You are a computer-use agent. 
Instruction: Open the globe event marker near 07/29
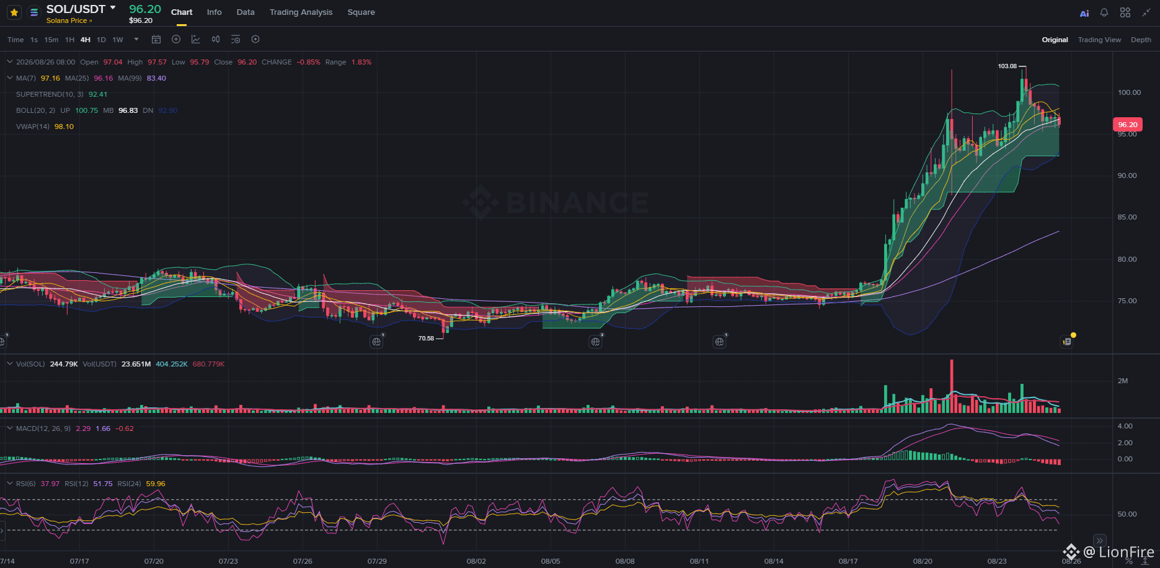pyautogui.click(x=376, y=342)
